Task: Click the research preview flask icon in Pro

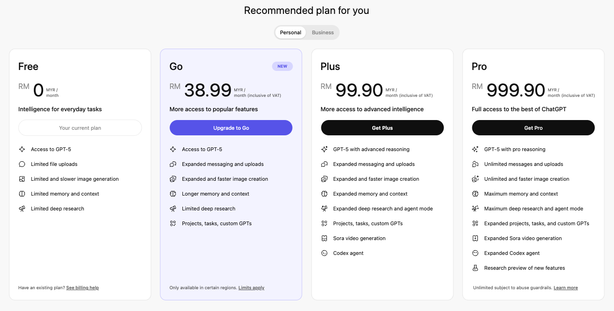Action: 475,268
